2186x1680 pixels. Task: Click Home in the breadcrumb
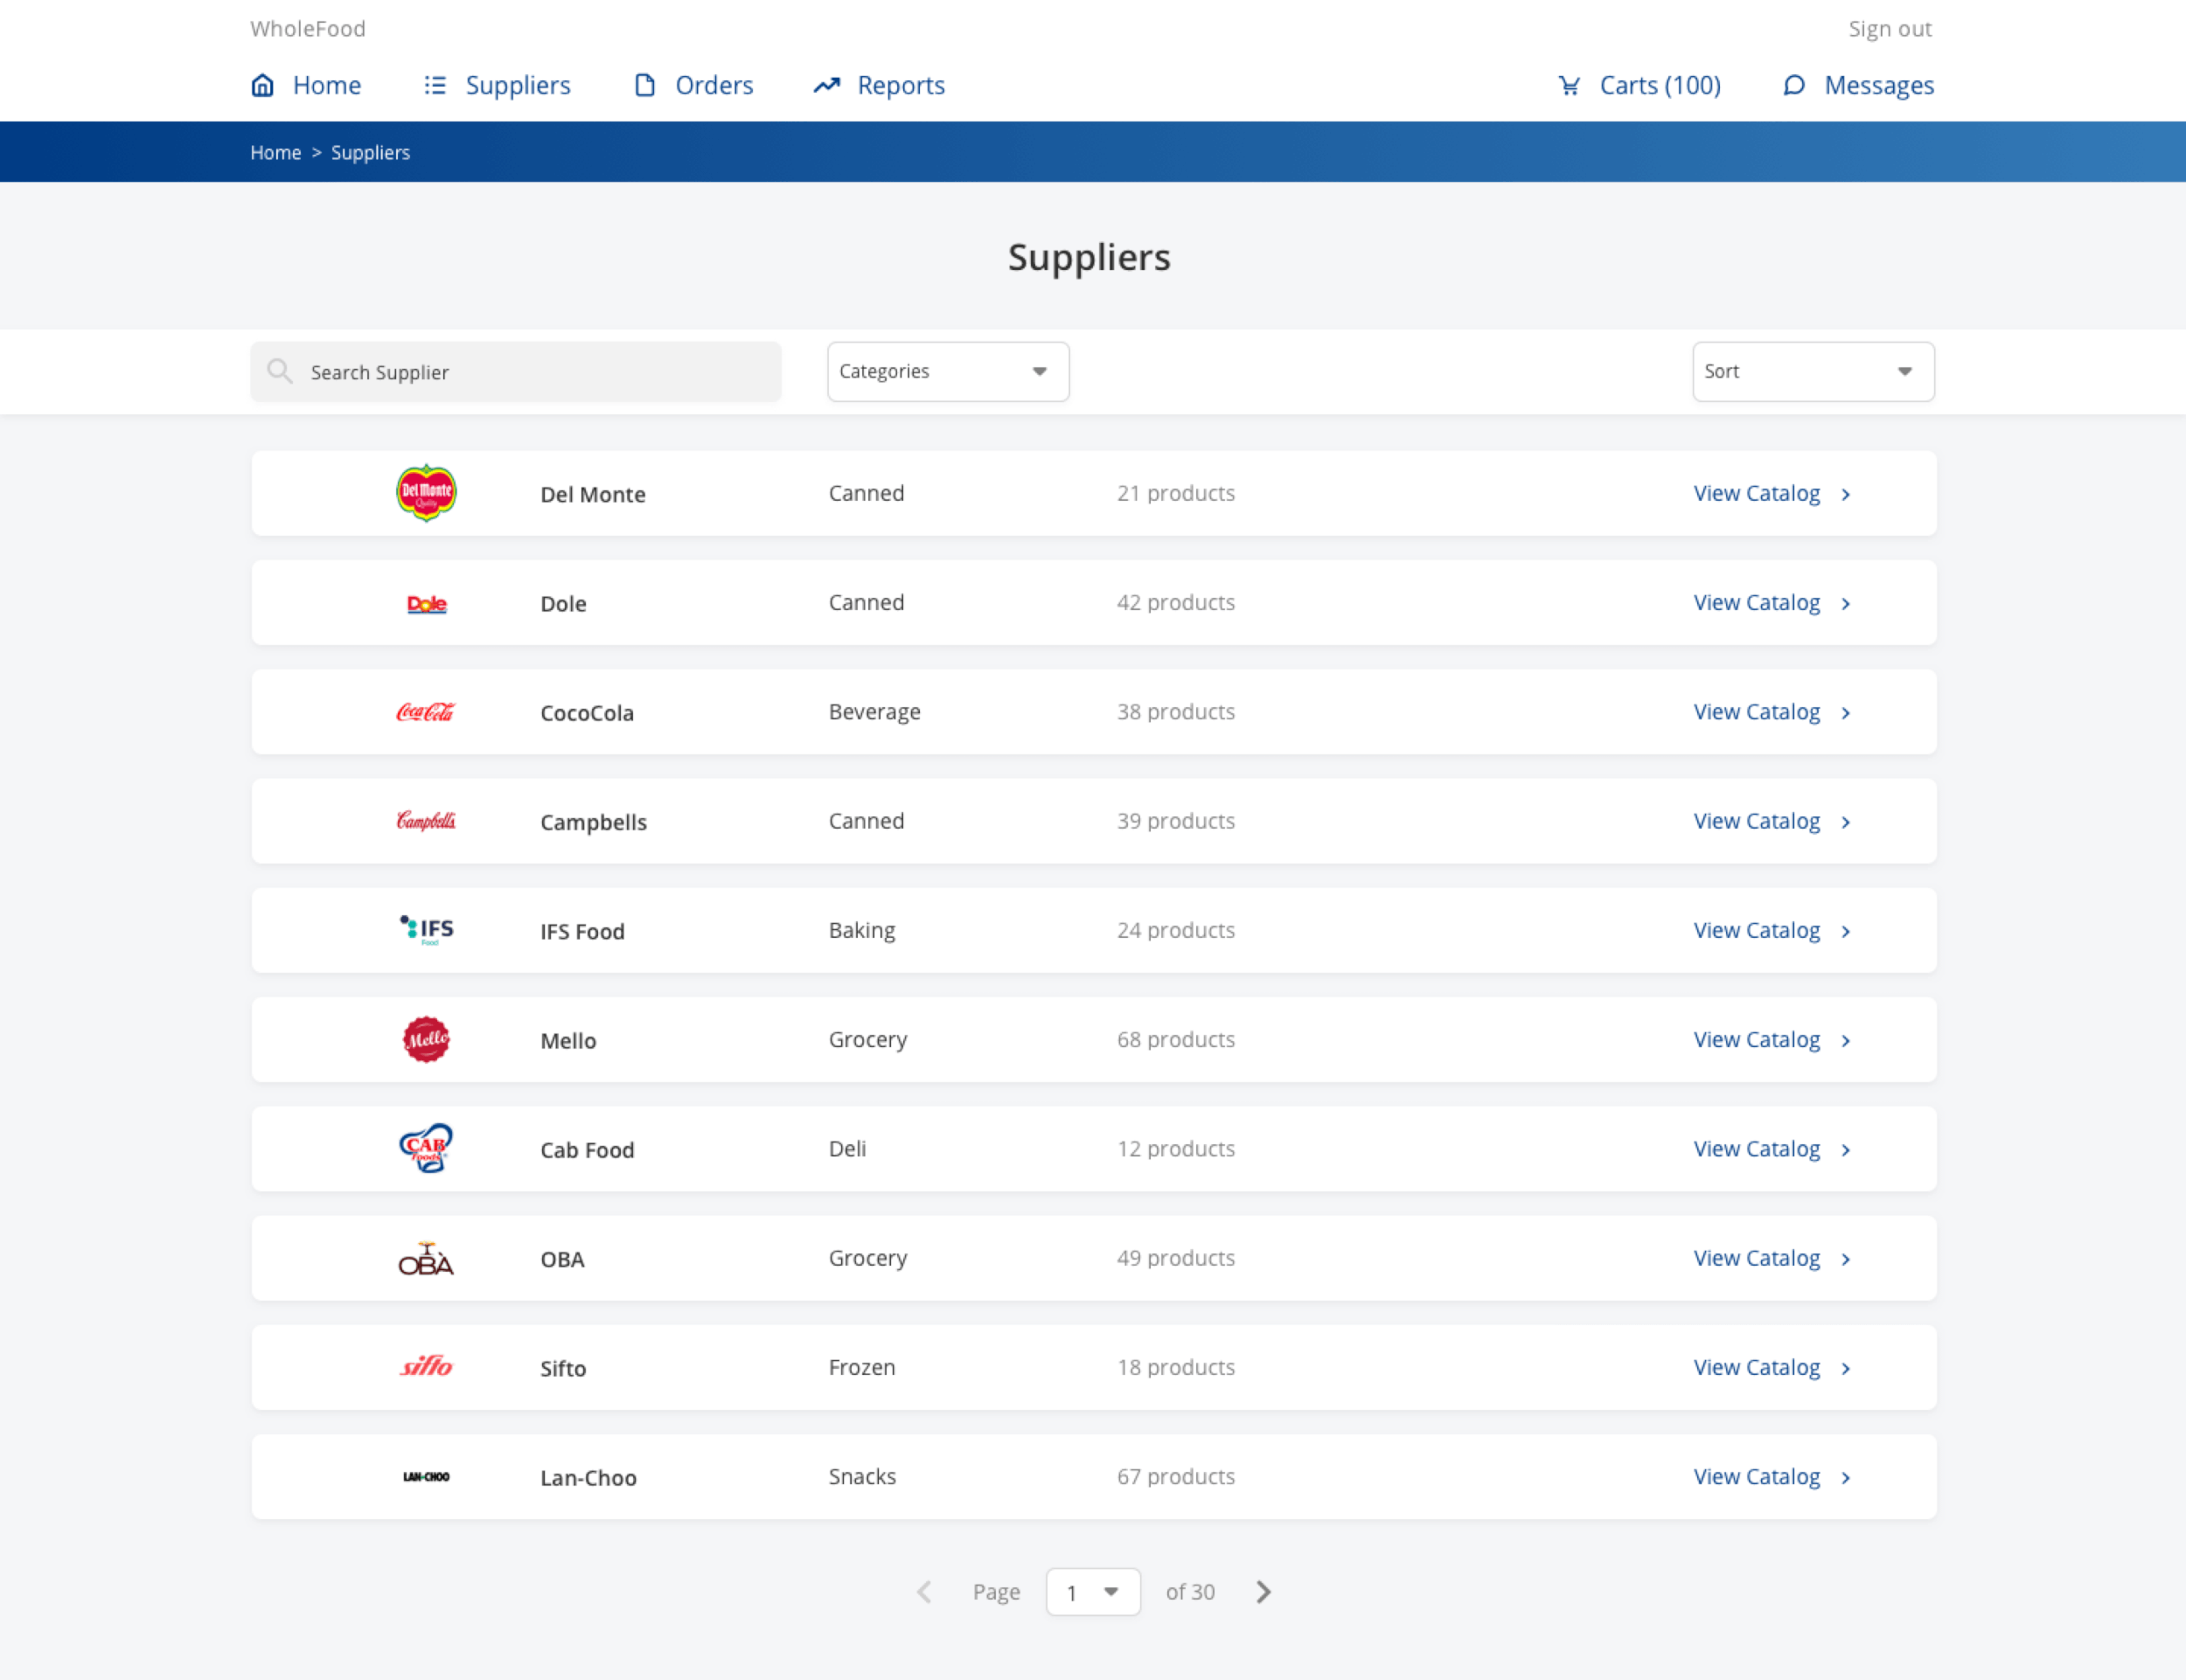click(275, 152)
